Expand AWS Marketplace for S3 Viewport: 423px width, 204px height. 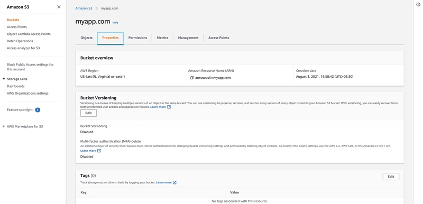(x=4, y=126)
